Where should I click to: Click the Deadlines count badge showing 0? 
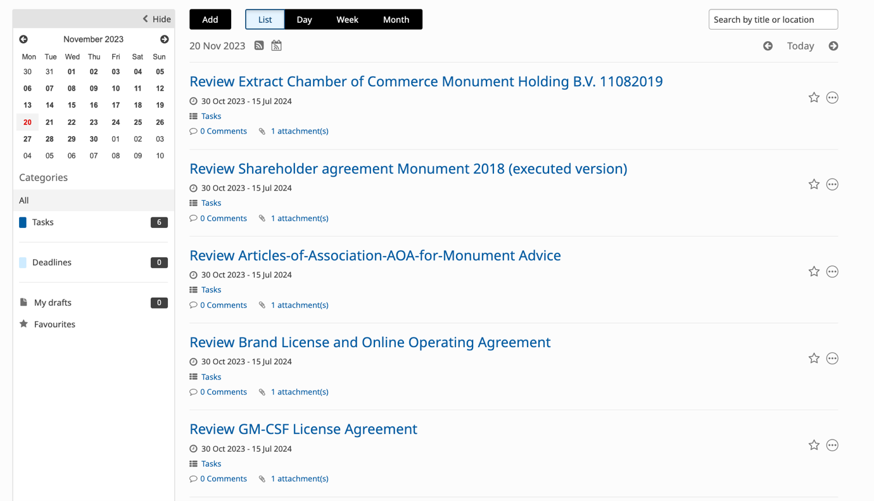(x=159, y=262)
